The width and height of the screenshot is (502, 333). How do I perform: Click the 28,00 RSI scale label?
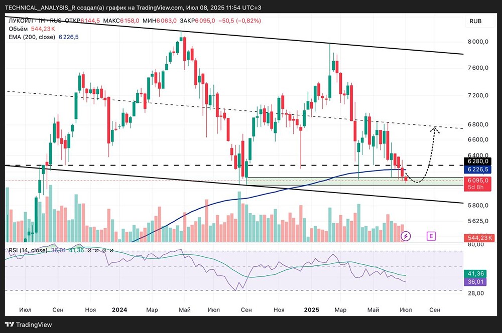pyautogui.click(x=476, y=293)
